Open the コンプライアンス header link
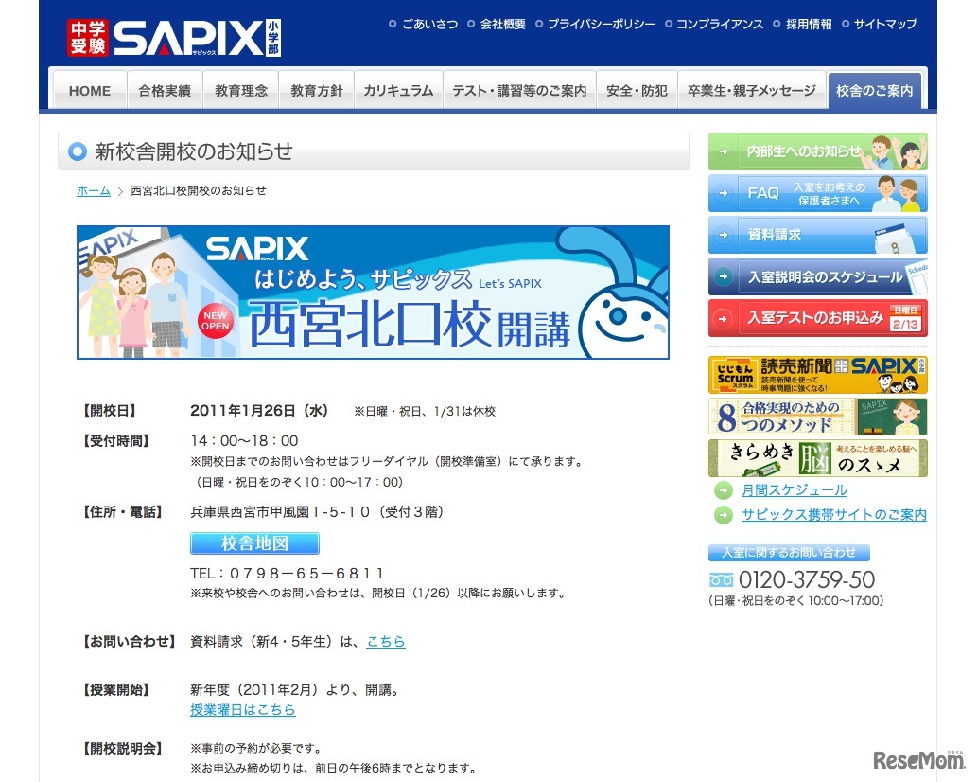The image size is (978, 782). 720,25
